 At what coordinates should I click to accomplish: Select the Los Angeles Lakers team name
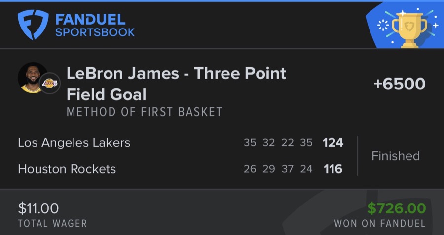(x=74, y=143)
